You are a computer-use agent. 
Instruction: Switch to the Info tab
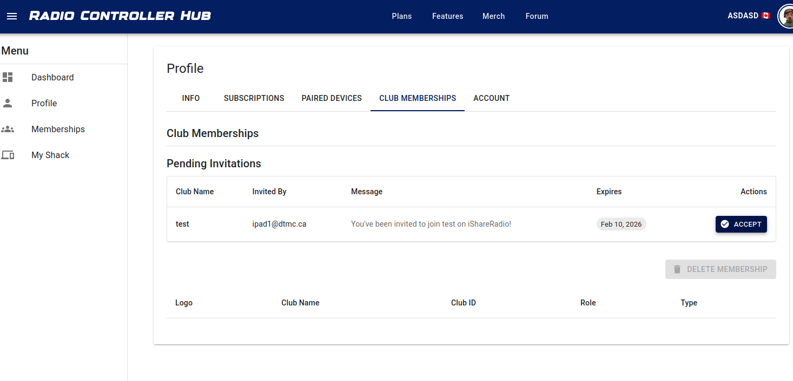(191, 98)
